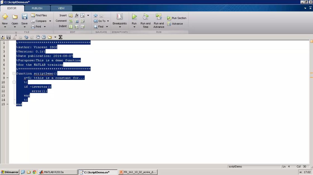Image resolution: width=313 pixels, height=175 pixels.
Task: Click the Save floppy disk icon
Action: click(25, 17)
